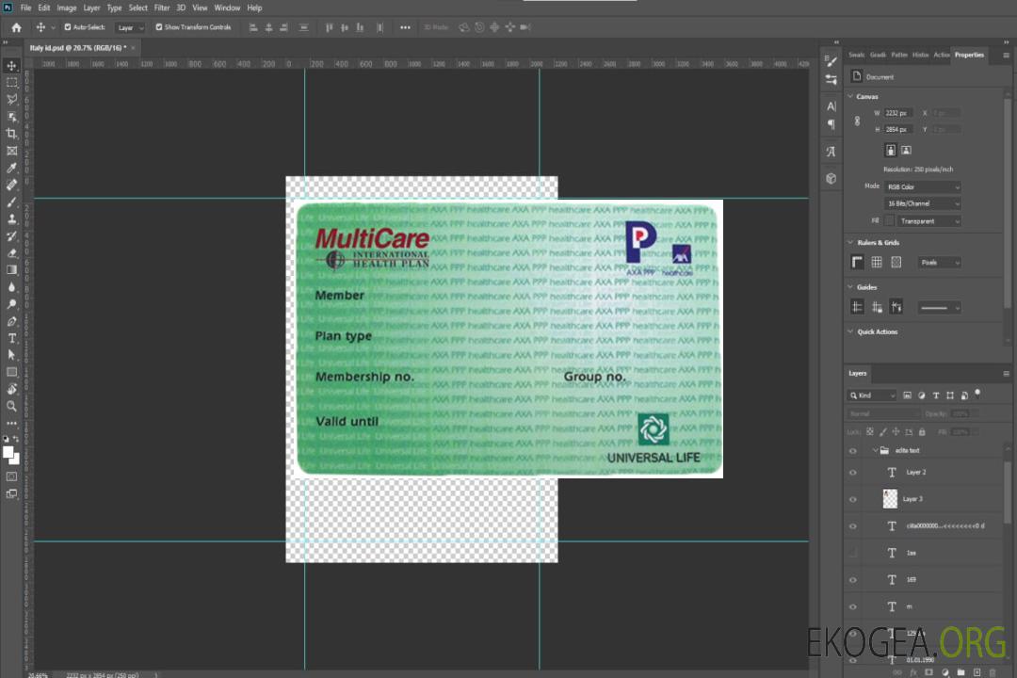This screenshot has width=1017, height=678.
Task: Click the foreground color swatch
Action: point(8,452)
